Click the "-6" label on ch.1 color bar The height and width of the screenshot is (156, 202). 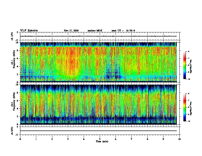[x=188, y=51]
